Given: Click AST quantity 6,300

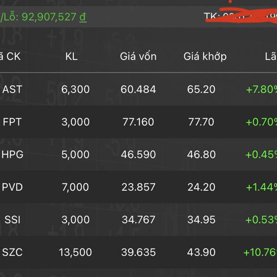Looking at the screenshot, I should click(75, 90).
